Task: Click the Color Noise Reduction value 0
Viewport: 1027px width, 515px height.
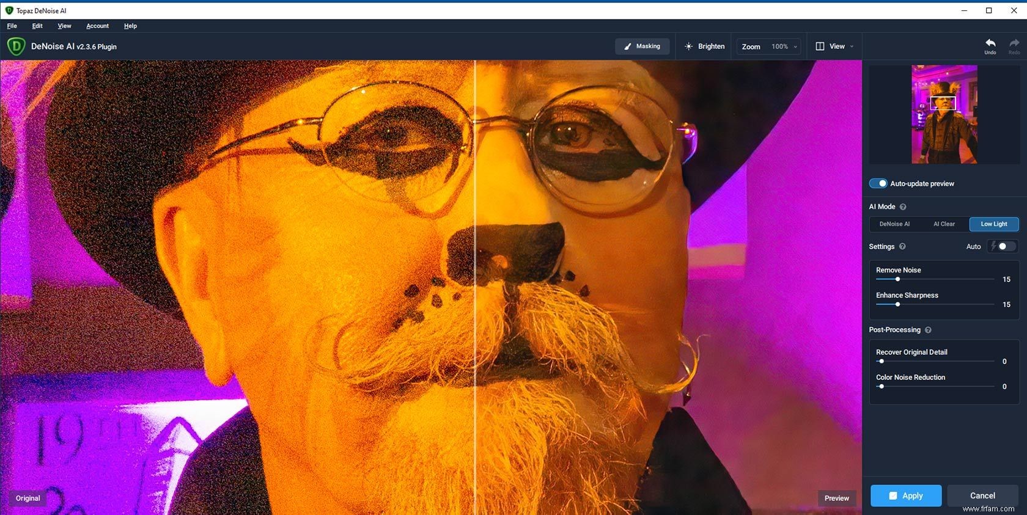Action: pos(1004,386)
